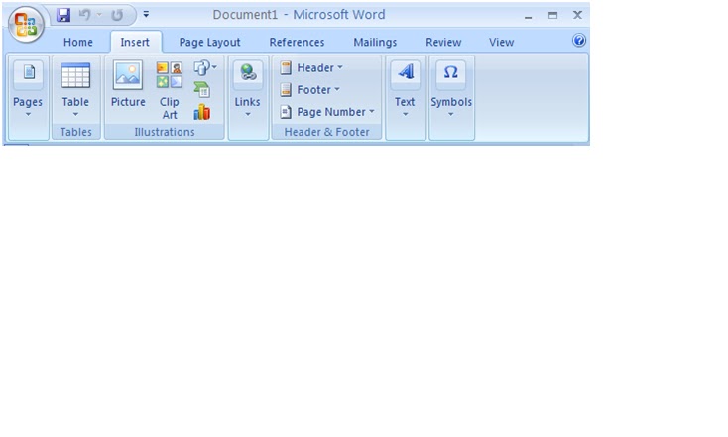Open the Page Number dropdown
This screenshot has height=437, width=728.
371,112
